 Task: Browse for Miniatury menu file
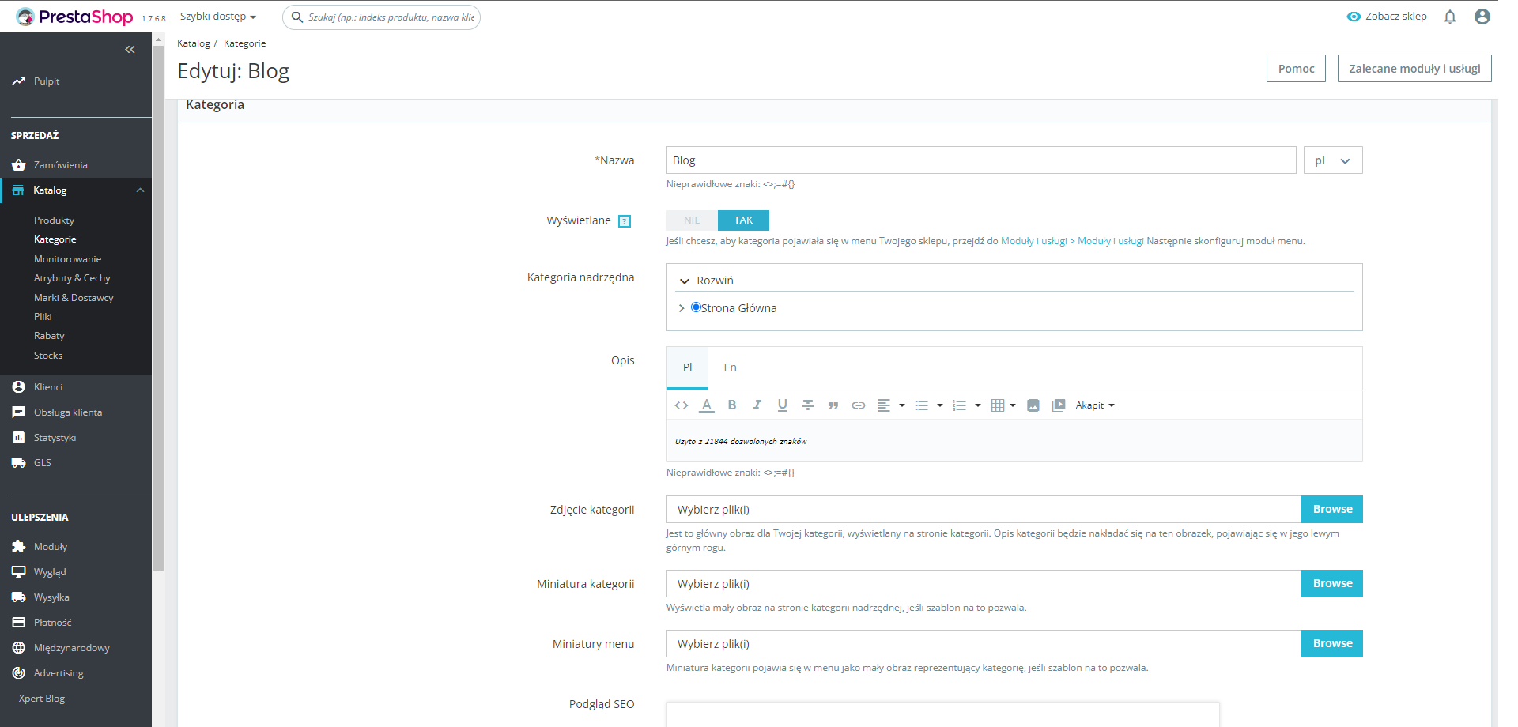tap(1332, 644)
